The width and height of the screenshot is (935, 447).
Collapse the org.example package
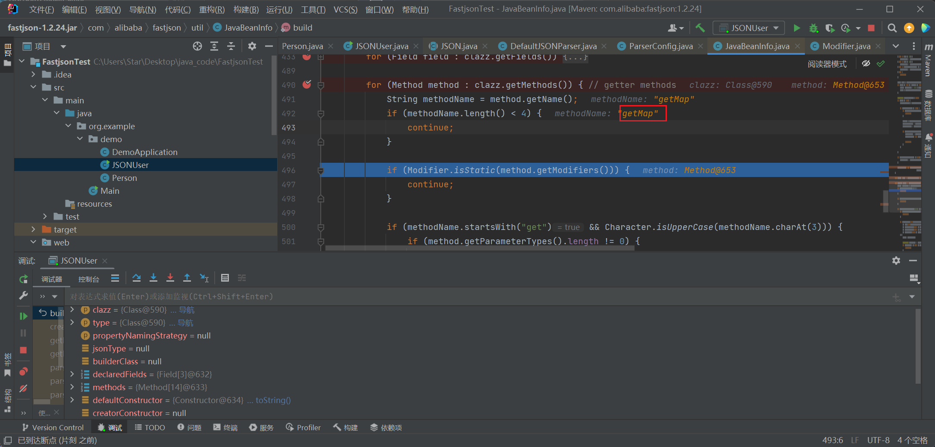click(x=69, y=126)
